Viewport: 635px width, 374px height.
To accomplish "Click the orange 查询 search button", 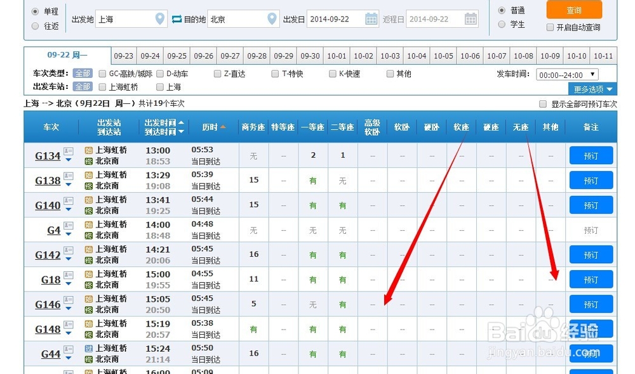I will (x=574, y=10).
